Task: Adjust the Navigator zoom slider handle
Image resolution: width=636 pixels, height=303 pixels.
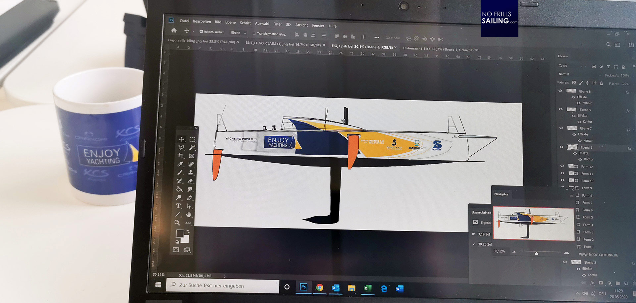Action: tap(536, 253)
